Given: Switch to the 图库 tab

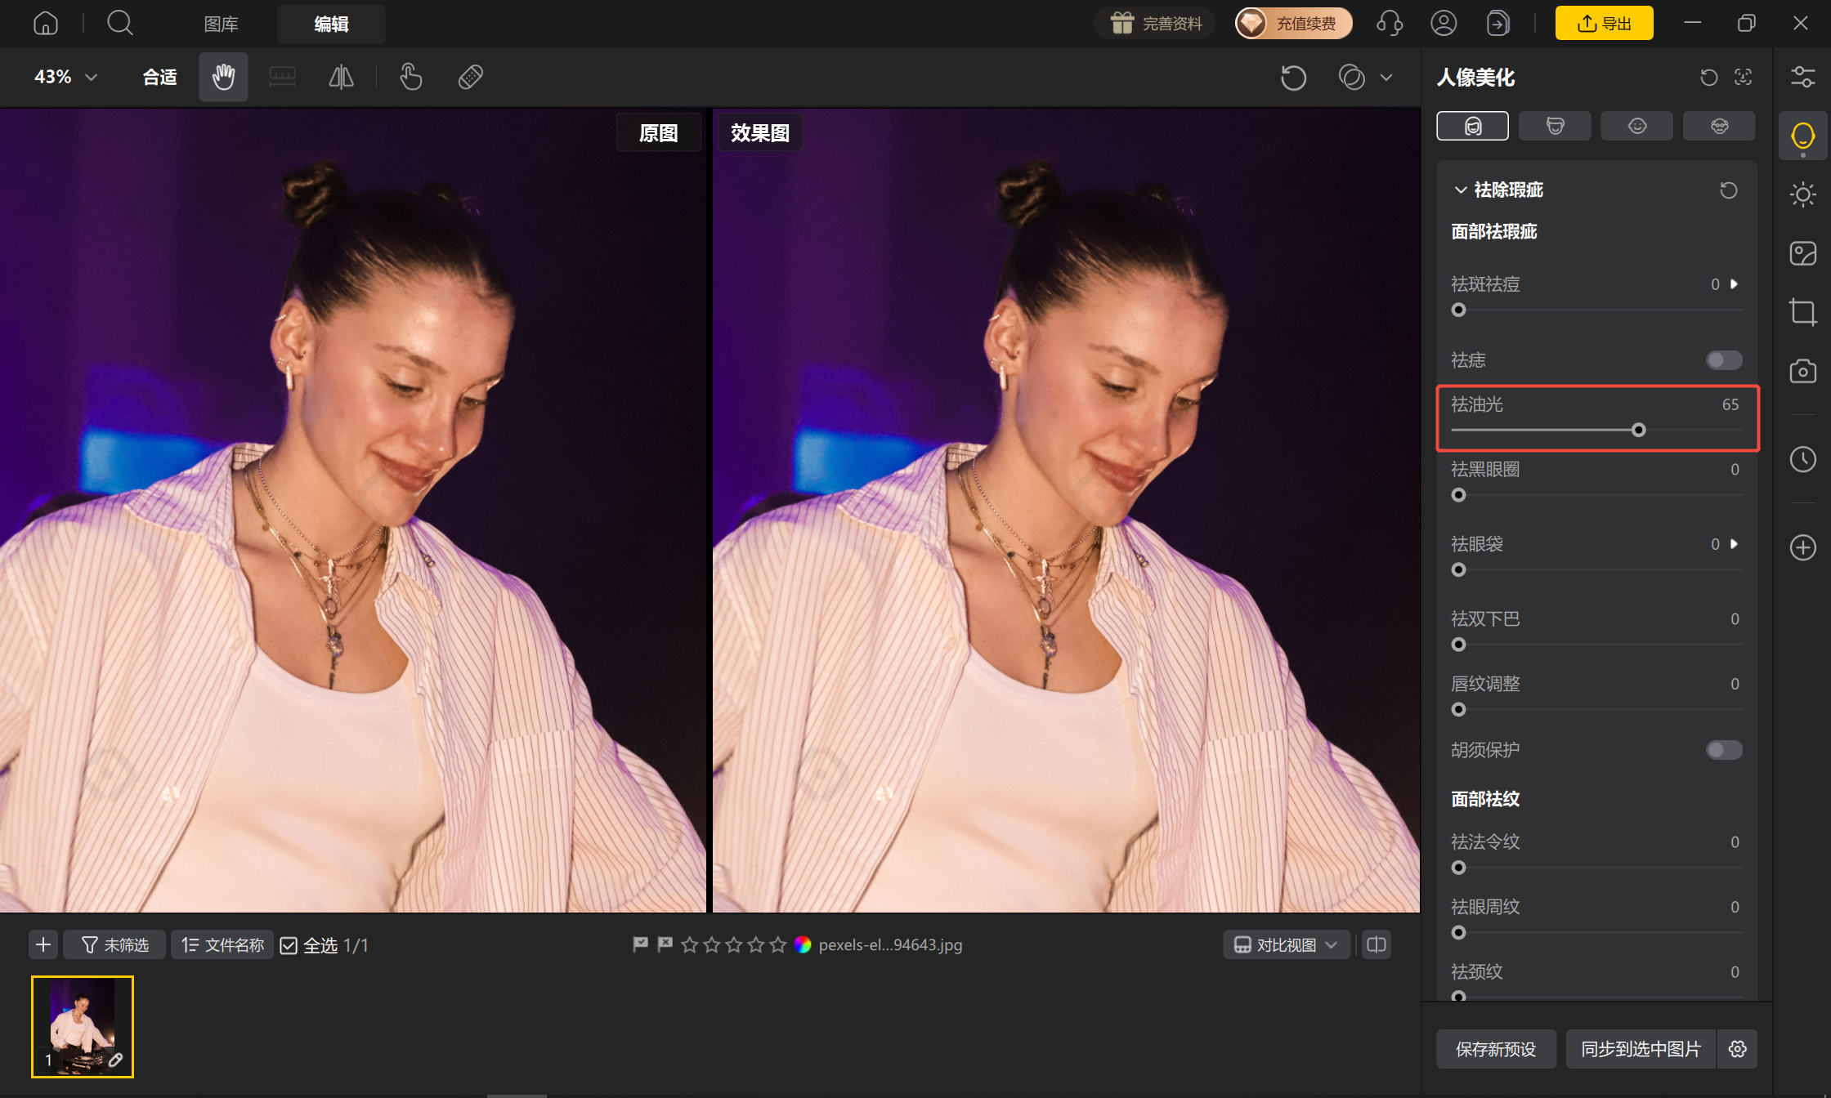Looking at the screenshot, I should 221,24.
